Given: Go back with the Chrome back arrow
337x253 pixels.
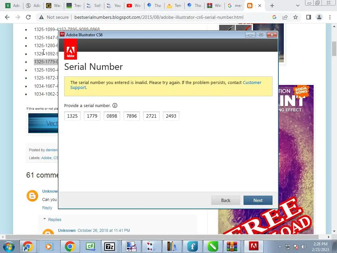Looking at the screenshot, I should [x=7, y=17].
